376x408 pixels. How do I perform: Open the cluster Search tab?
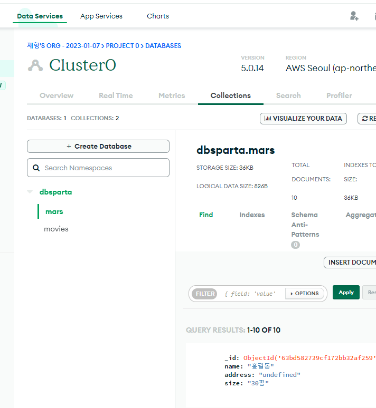[288, 95]
